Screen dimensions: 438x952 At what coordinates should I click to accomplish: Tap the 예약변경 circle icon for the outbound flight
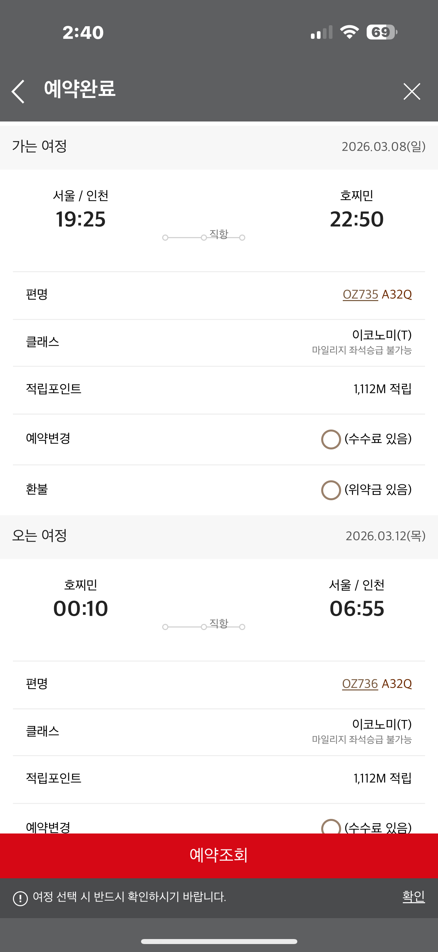[330, 439]
